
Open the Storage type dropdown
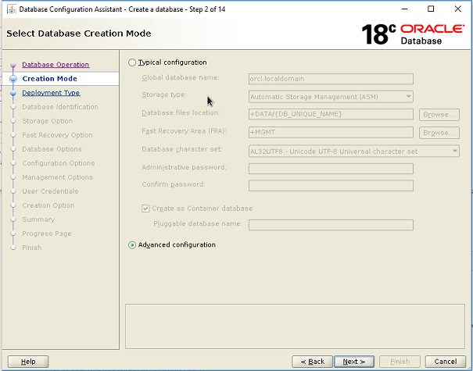pos(331,97)
